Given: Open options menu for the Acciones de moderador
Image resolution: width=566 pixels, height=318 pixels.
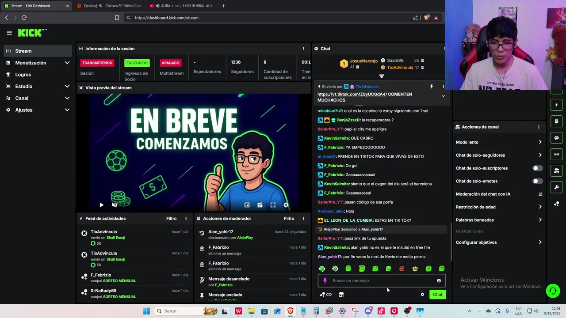Looking at the screenshot, I should [303, 219].
